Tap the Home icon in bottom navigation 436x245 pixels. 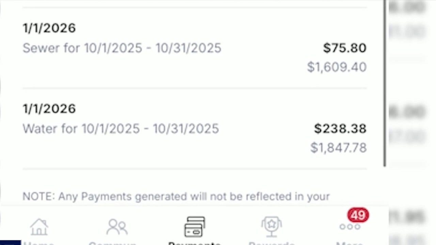point(39,227)
